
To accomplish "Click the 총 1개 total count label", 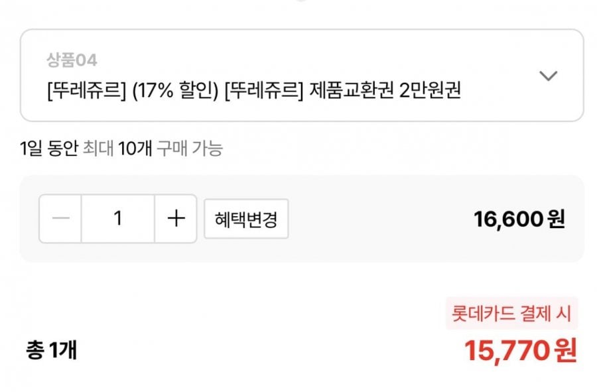I will pyautogui.click(x=52, y=350).
